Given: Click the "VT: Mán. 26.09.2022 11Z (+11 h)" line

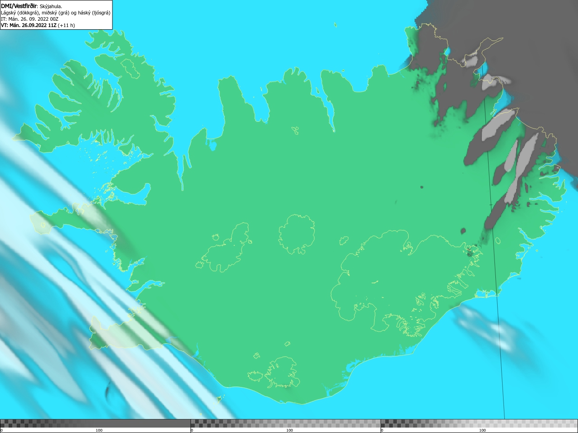Looking at the screenshot, I should coord(38,25).
